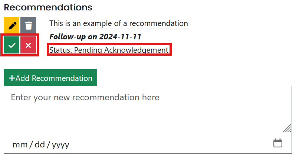
Task: Click the textarea resize grip handle
Action: pyautogui.click(x=287, y=128)
